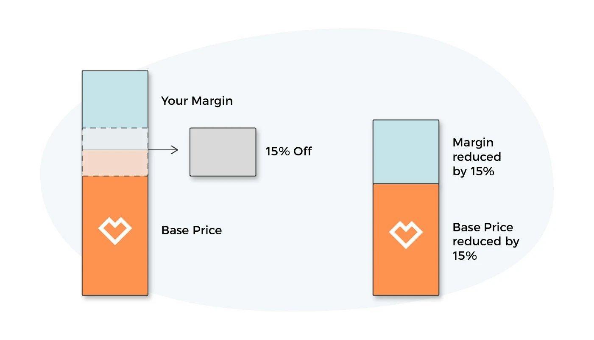Pick the blue margin segment of left bar
Screen dimensions: 594x340
tap(115, 99)
